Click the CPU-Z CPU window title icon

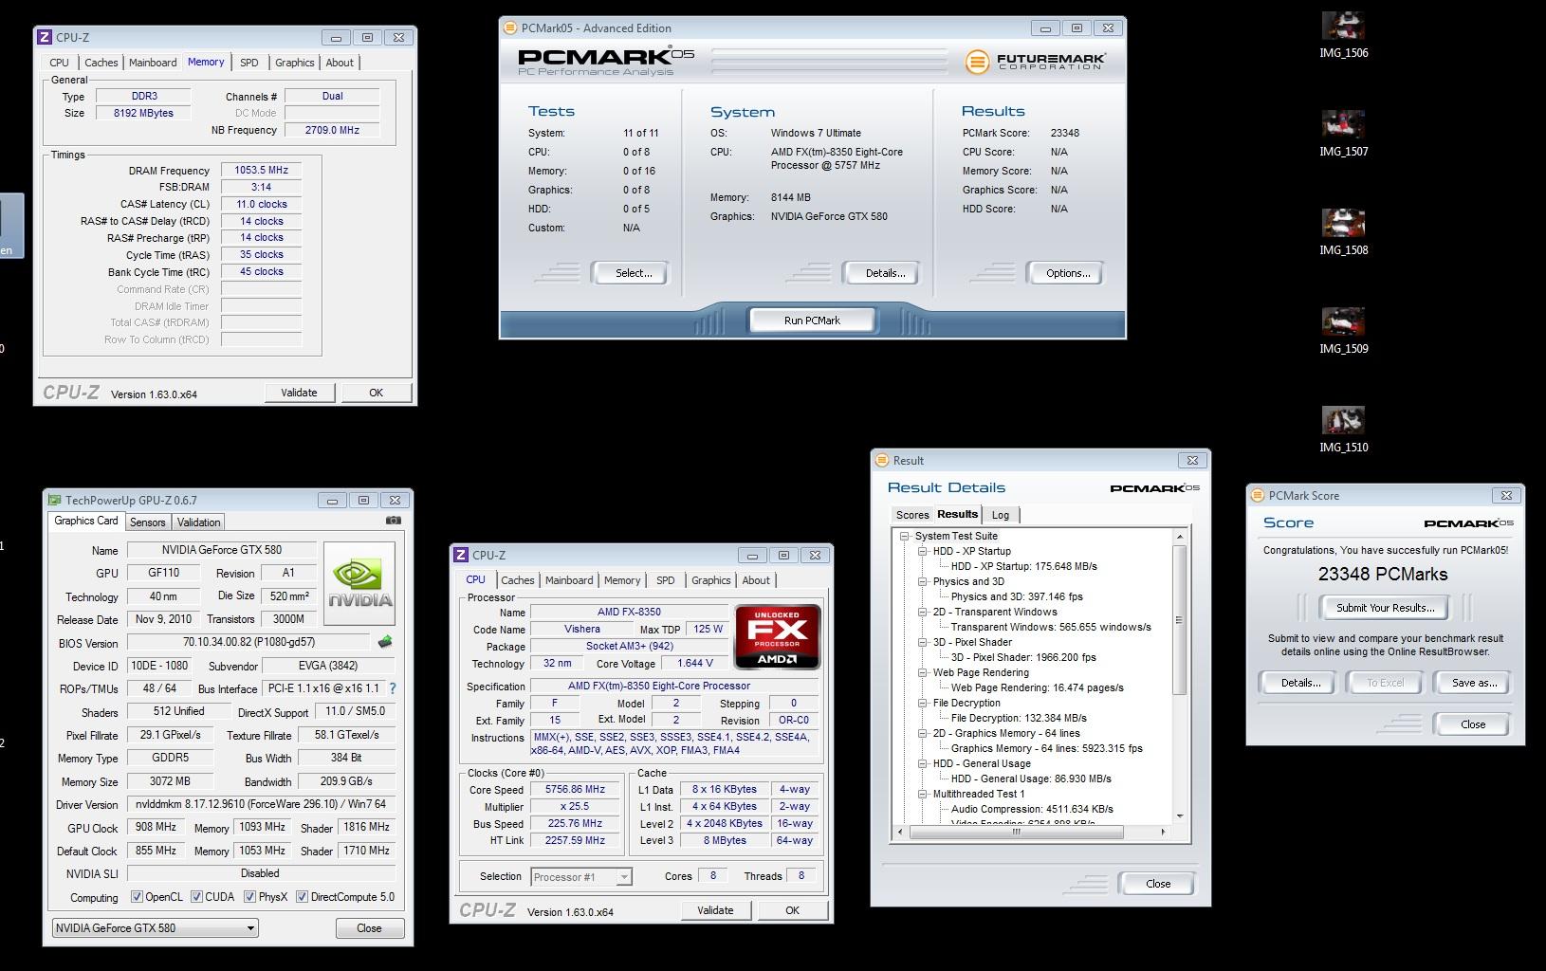click(461, 555)
